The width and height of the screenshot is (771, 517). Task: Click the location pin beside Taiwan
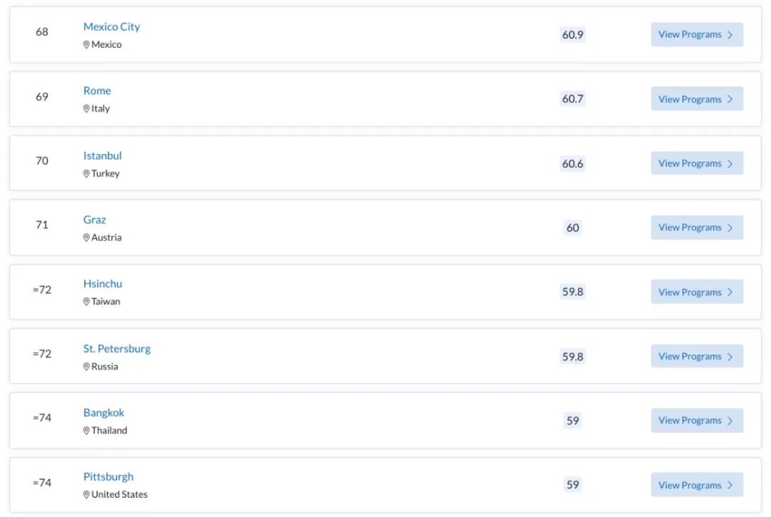[86, 302]
